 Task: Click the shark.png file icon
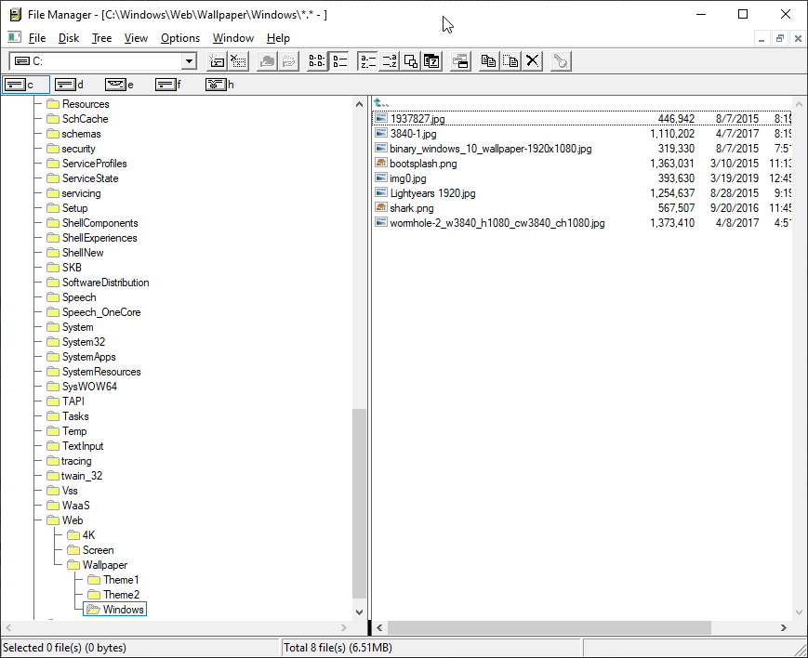(381, 207)
